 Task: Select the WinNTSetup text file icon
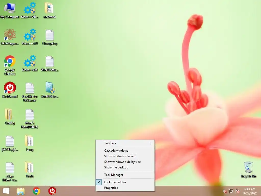coord(49,63)
